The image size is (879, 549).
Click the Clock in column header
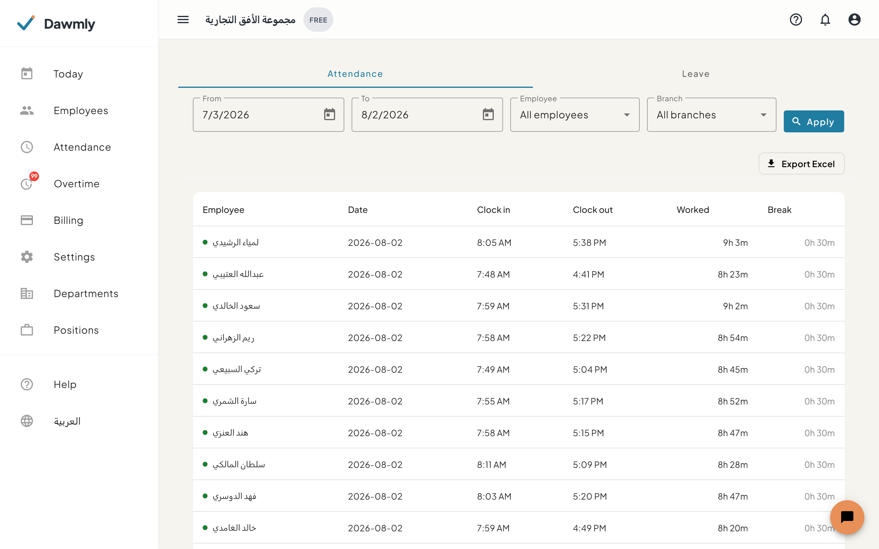(493, 210)
